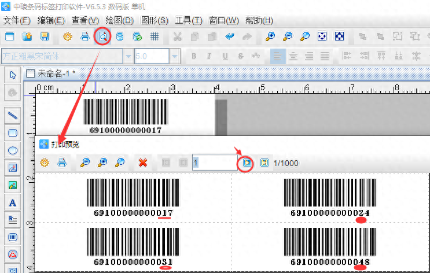Click the page number field in preview
This screenshot has height=273, width=430.
(214, 163)
